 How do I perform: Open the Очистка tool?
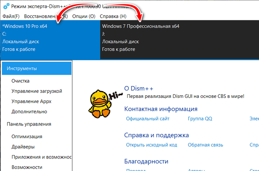[x=20, y=81]
